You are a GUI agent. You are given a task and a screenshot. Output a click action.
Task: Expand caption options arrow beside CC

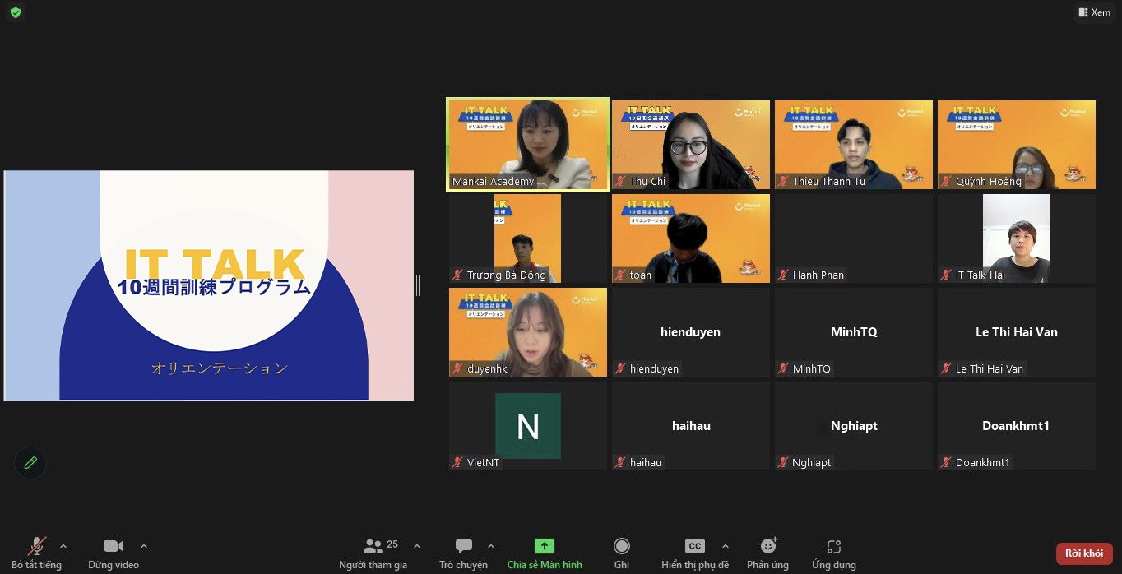[x=725, y=546]
